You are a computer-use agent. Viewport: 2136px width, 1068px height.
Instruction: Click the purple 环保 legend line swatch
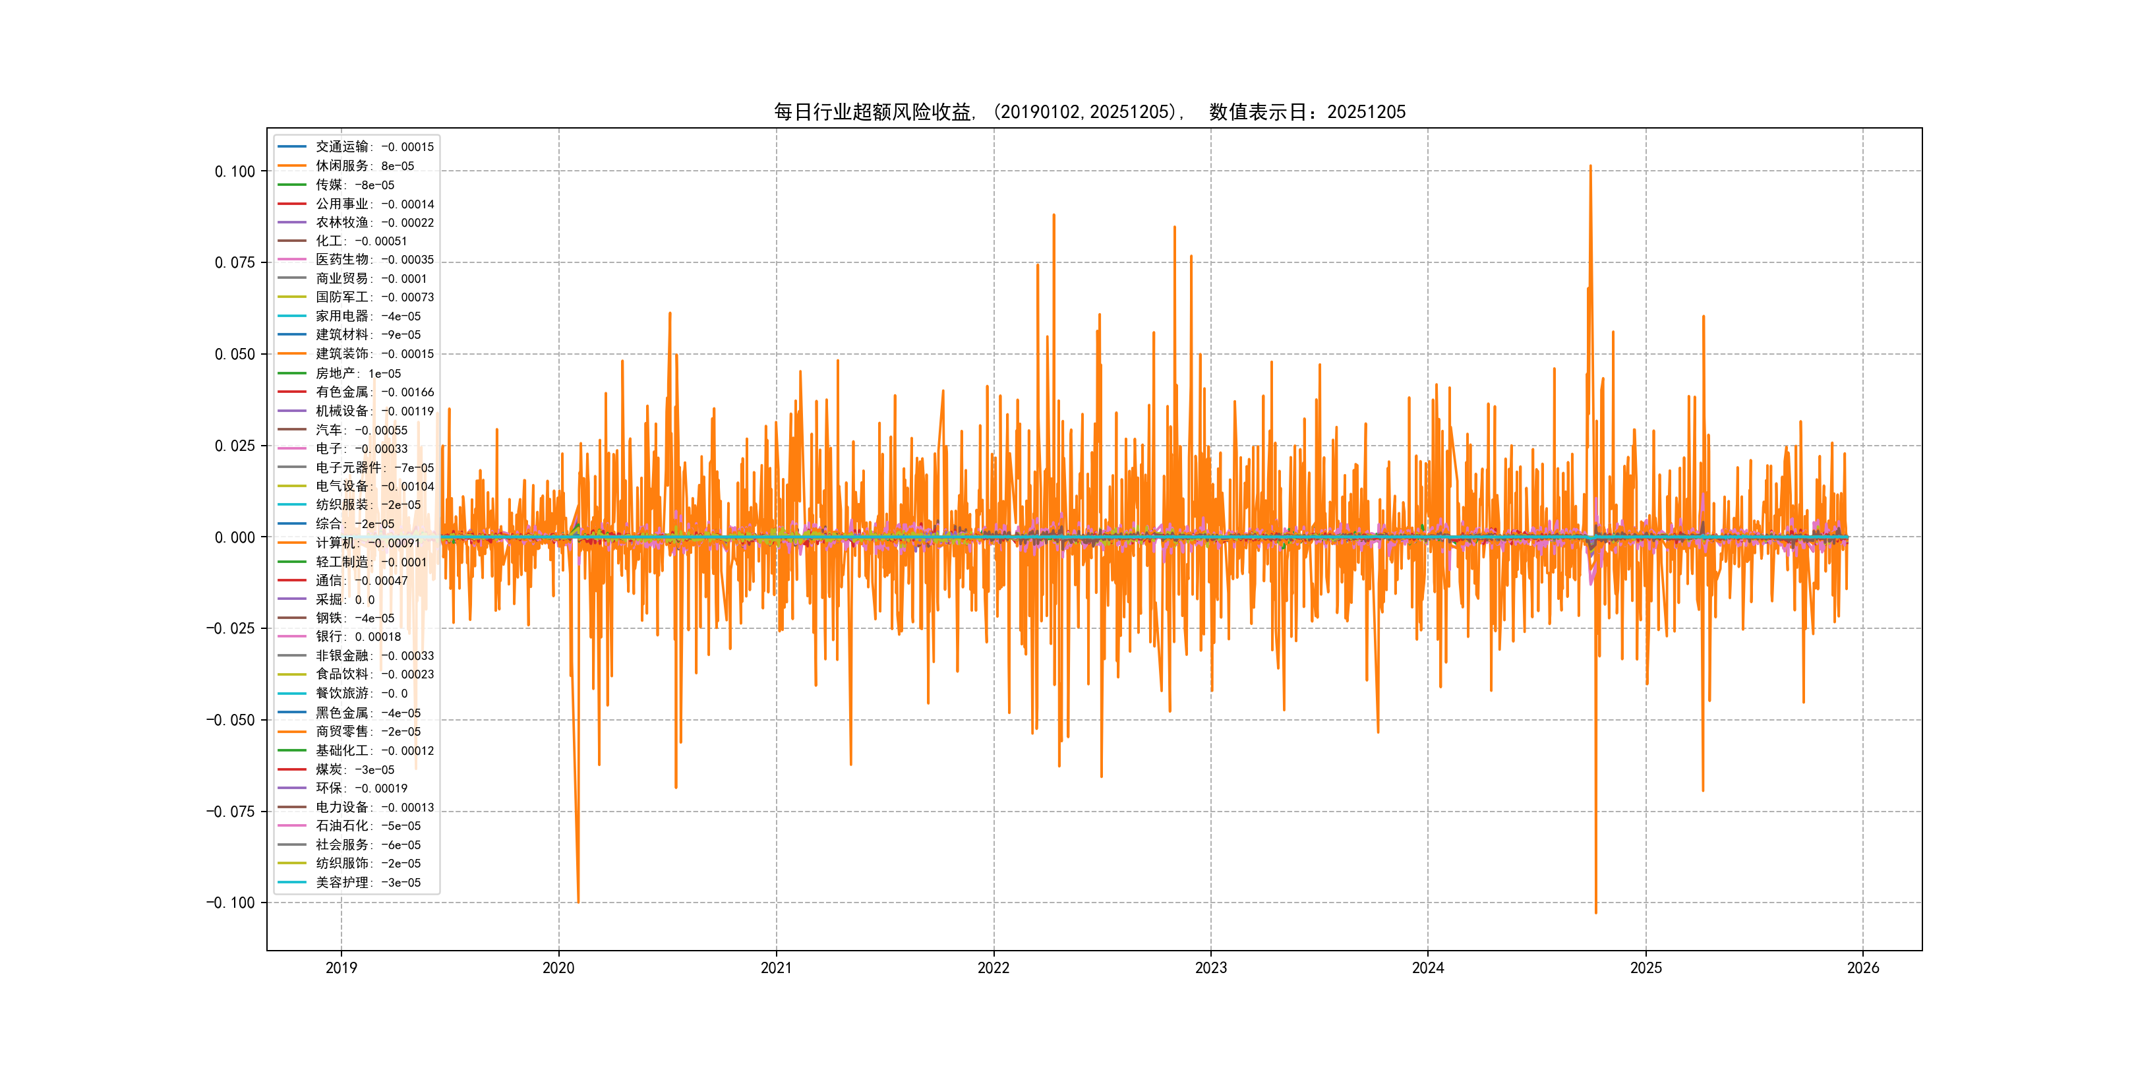click(292, 788)
